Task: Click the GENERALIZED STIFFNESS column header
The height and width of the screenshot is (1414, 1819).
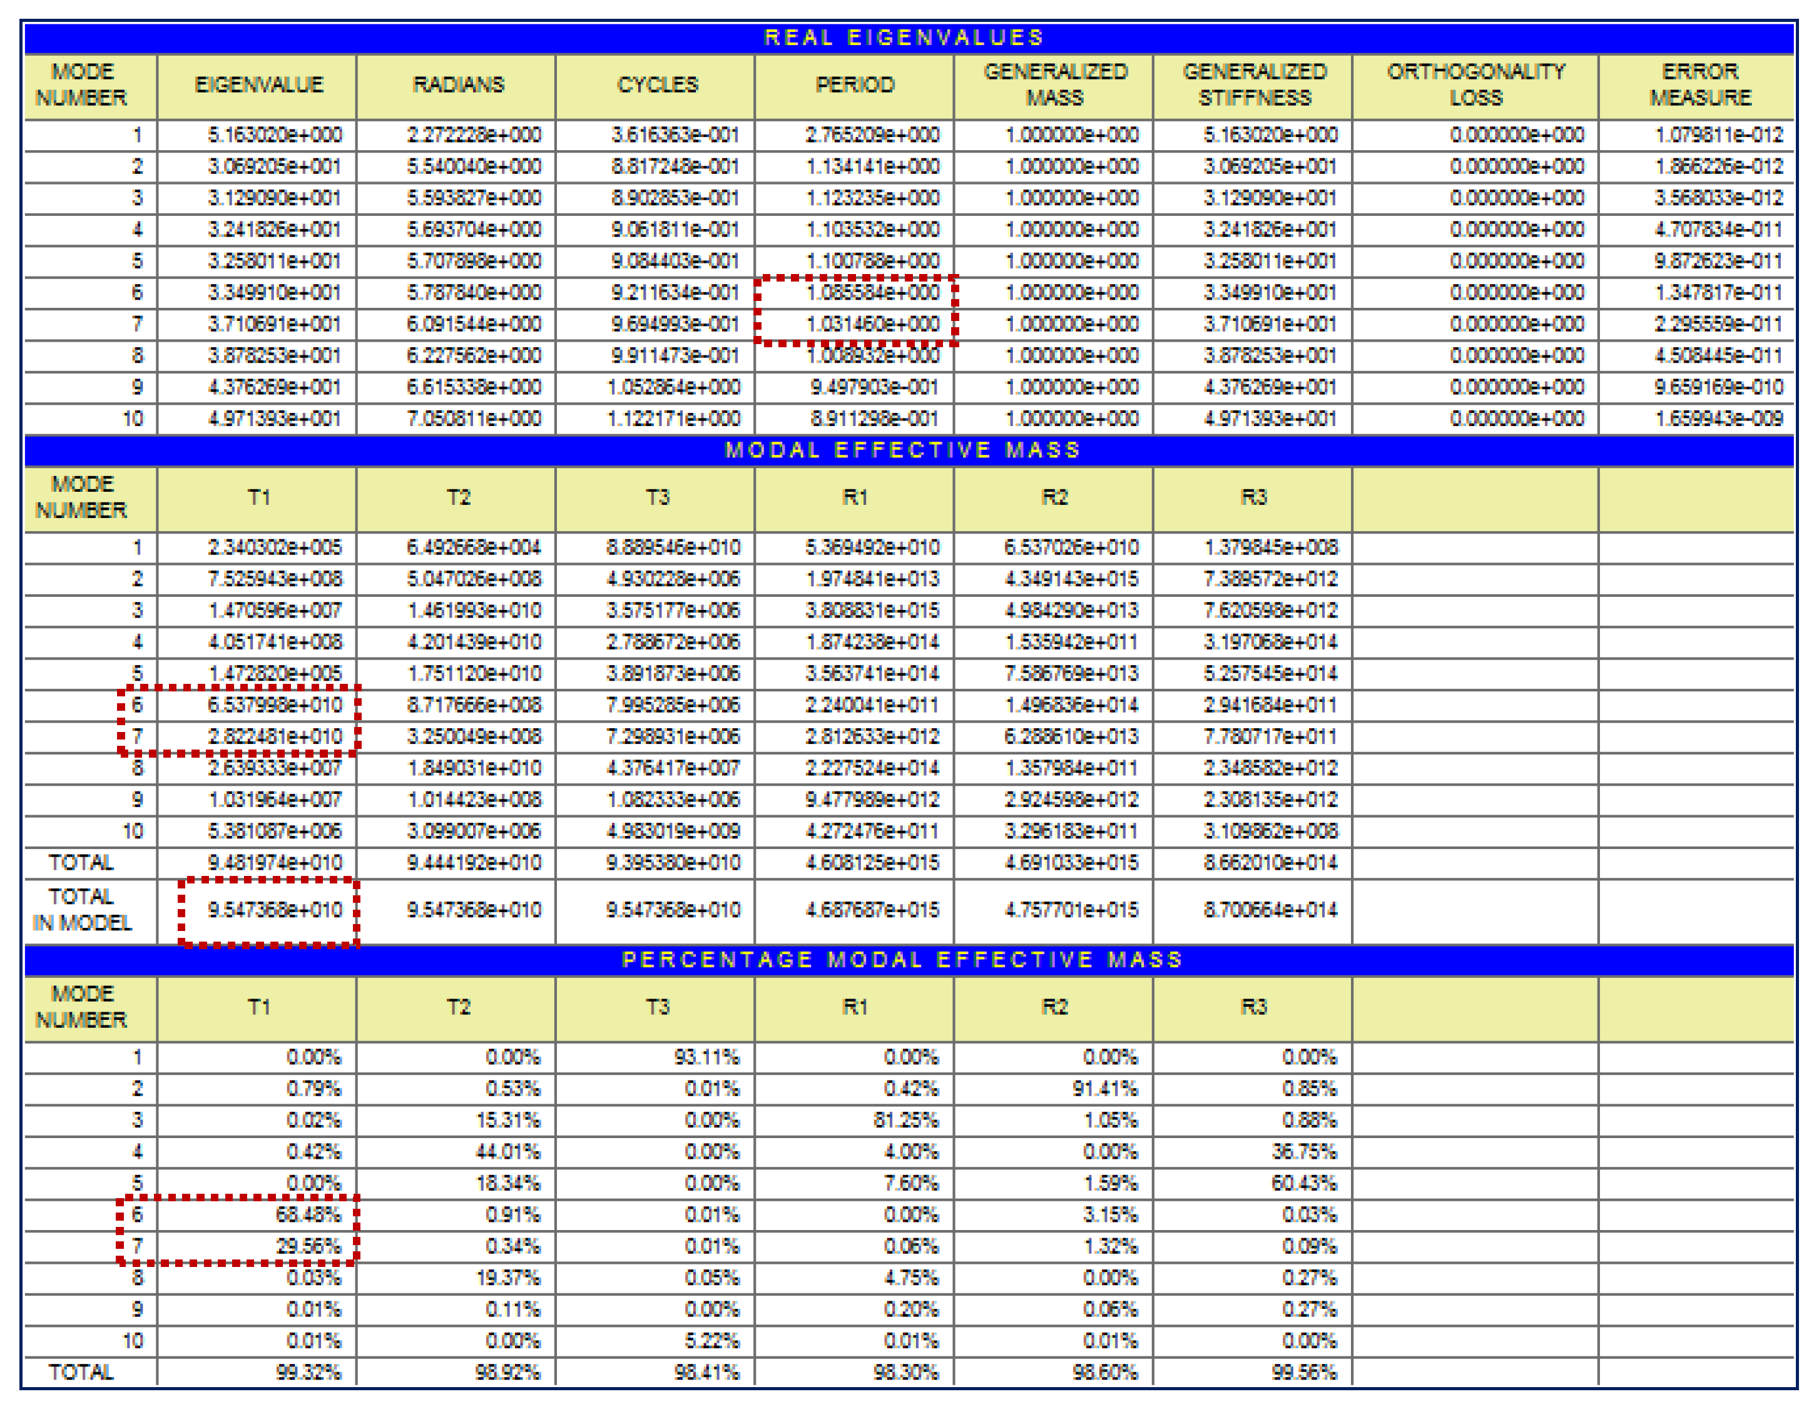Action: 1255,85
